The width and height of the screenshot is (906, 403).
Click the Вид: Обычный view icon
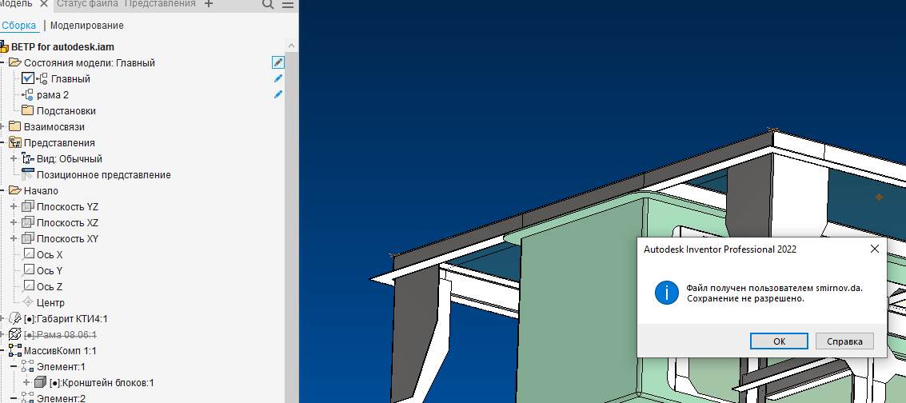coord(28,159)
